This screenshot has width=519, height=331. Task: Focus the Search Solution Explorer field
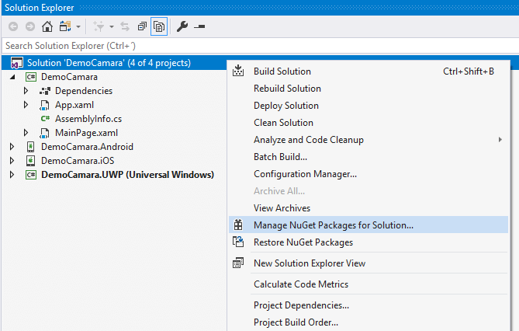(261, 46)
